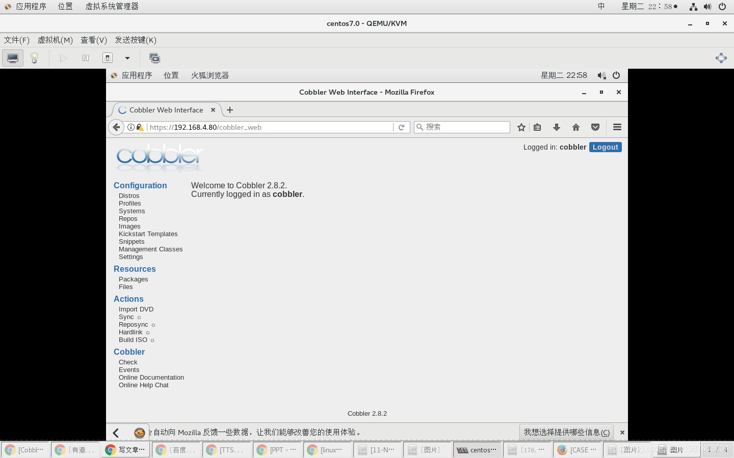
Task: Open guest 位置 menu
Action: [x=171, y=75]
